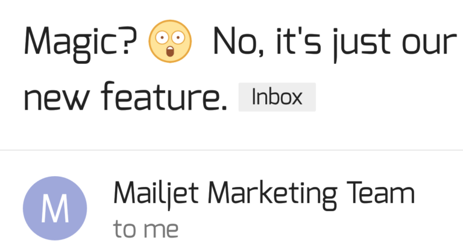Click the divider line below the subject
463x246 pixels.
(x=231, y=150)
